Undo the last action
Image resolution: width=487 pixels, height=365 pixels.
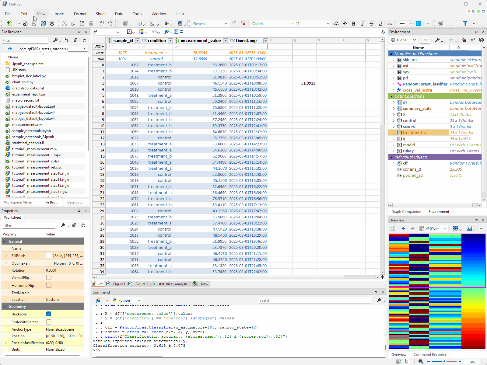[102, 23]
